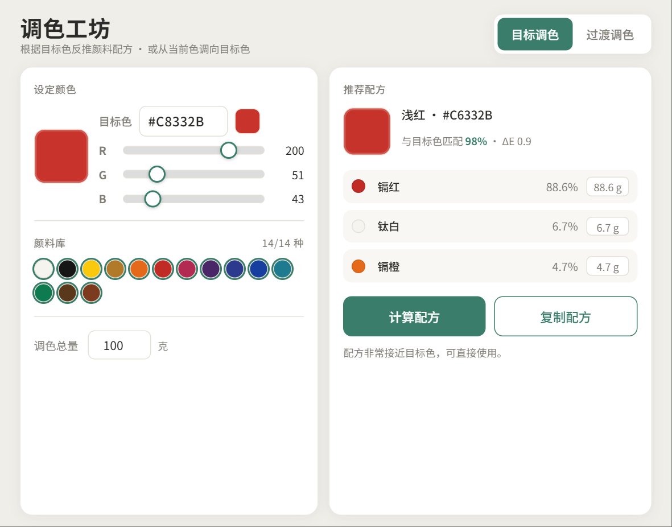Toggle the reddish brown pigment in 颜料库
The height and width of the screenshot is (527, 672).
[x=91, y=293]
